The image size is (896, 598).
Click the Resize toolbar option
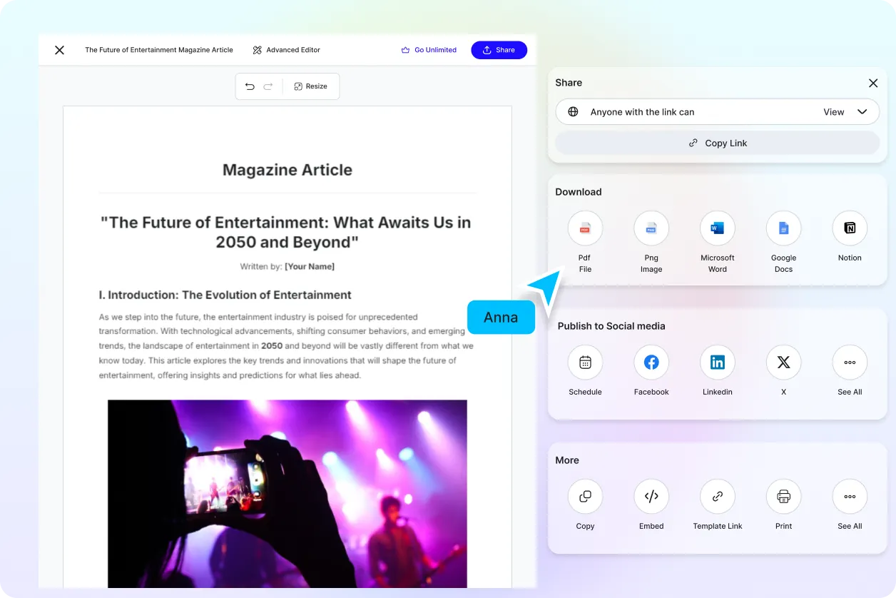click(310, 86)
